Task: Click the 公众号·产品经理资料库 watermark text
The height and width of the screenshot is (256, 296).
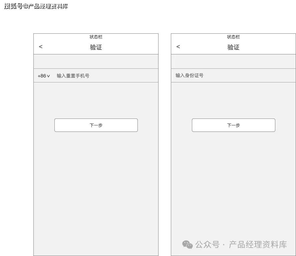Action: click(x=240, y=244)
